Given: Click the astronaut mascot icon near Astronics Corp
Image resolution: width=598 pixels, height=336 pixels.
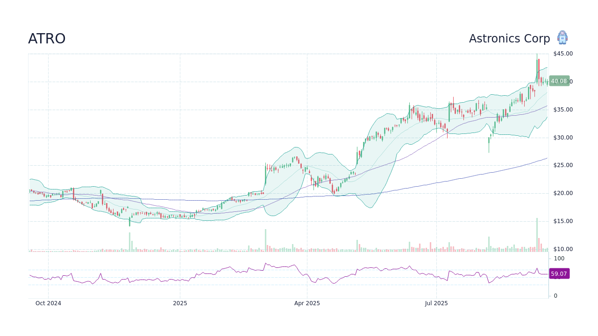Looking at the screenshot, I should [562, 37].
